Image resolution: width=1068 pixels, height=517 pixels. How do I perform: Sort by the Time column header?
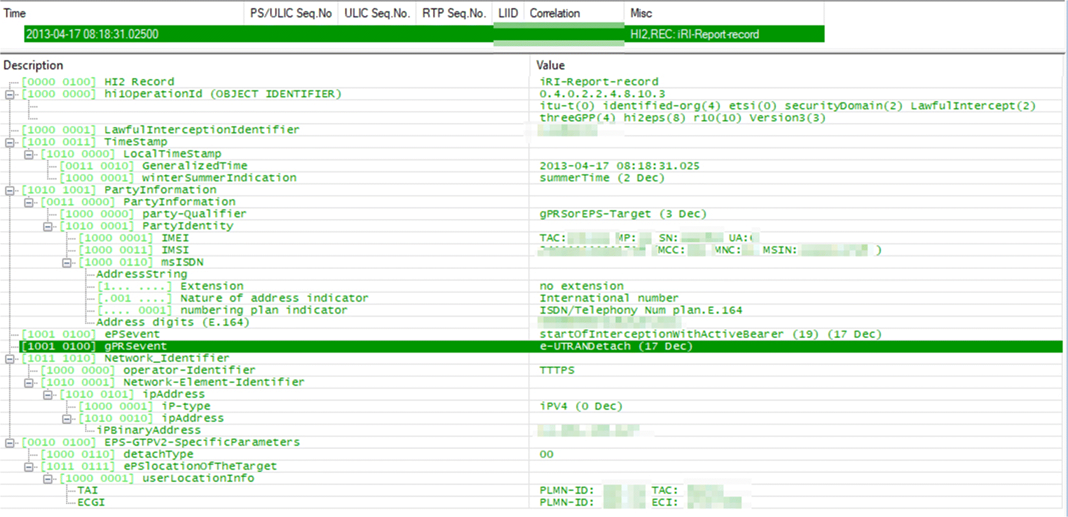point(122,13)
